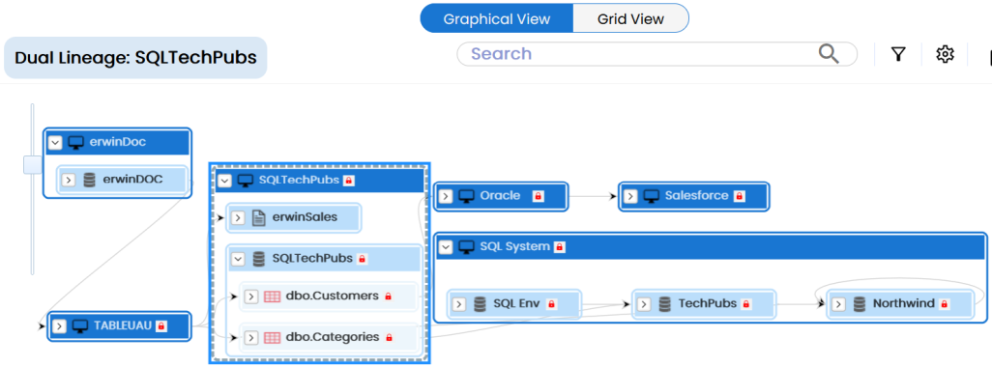The width and height of the screenshot is (992, 367).
Task: Expand the SQL Env environment node
Action: (x=459, y=304)
